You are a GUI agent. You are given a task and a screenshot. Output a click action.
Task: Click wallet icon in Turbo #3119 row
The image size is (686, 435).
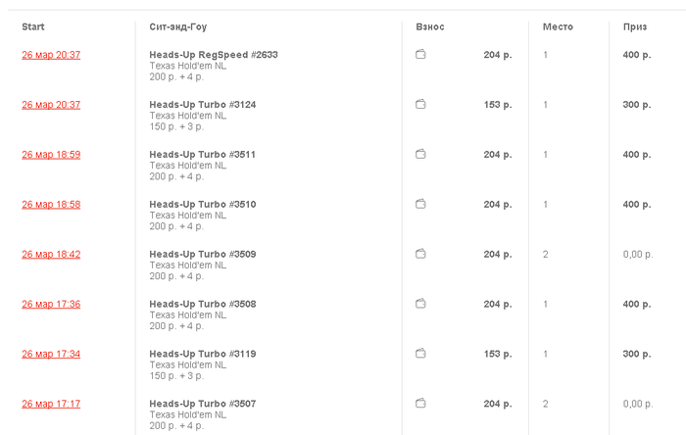(420, 354)
